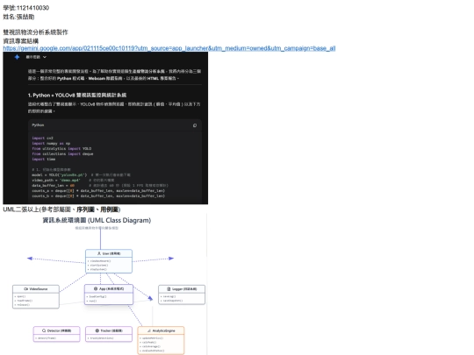Image resolution: width=474 pixels, height=355 pixels.
Task: Click the counts_a deque code line
Action: point(98,190)
